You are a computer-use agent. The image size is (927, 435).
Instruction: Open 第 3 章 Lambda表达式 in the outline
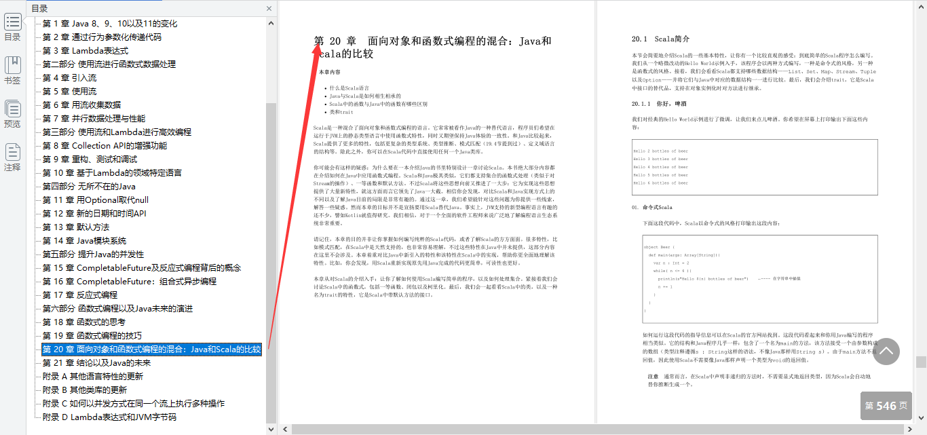tap(85, 50)
